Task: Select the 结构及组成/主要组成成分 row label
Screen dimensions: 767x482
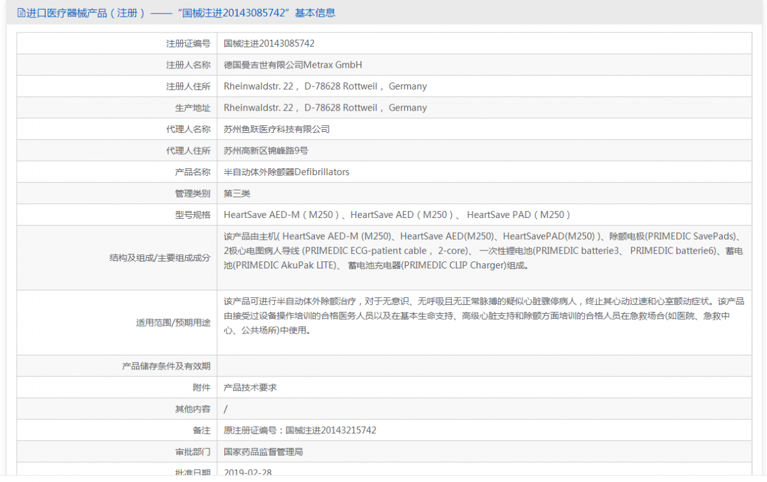Action: pos(160,258)
